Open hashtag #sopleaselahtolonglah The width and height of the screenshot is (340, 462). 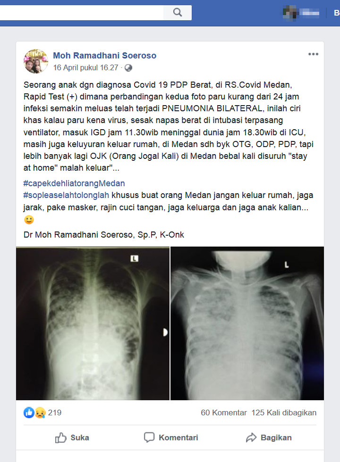[x=66, y=195]
